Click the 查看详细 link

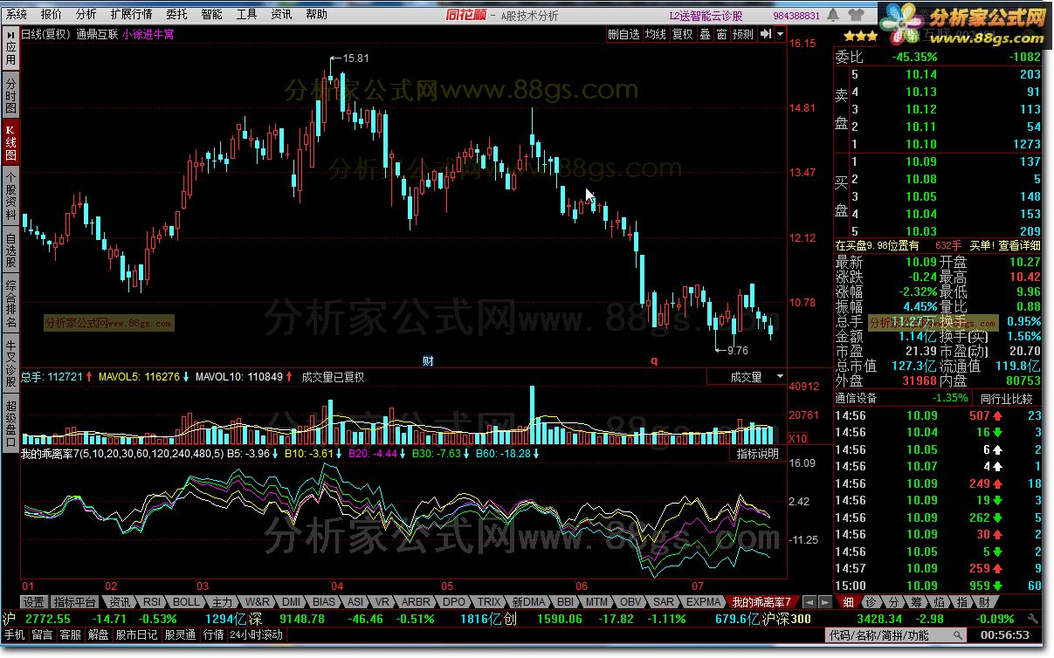tap(1019, 246)
